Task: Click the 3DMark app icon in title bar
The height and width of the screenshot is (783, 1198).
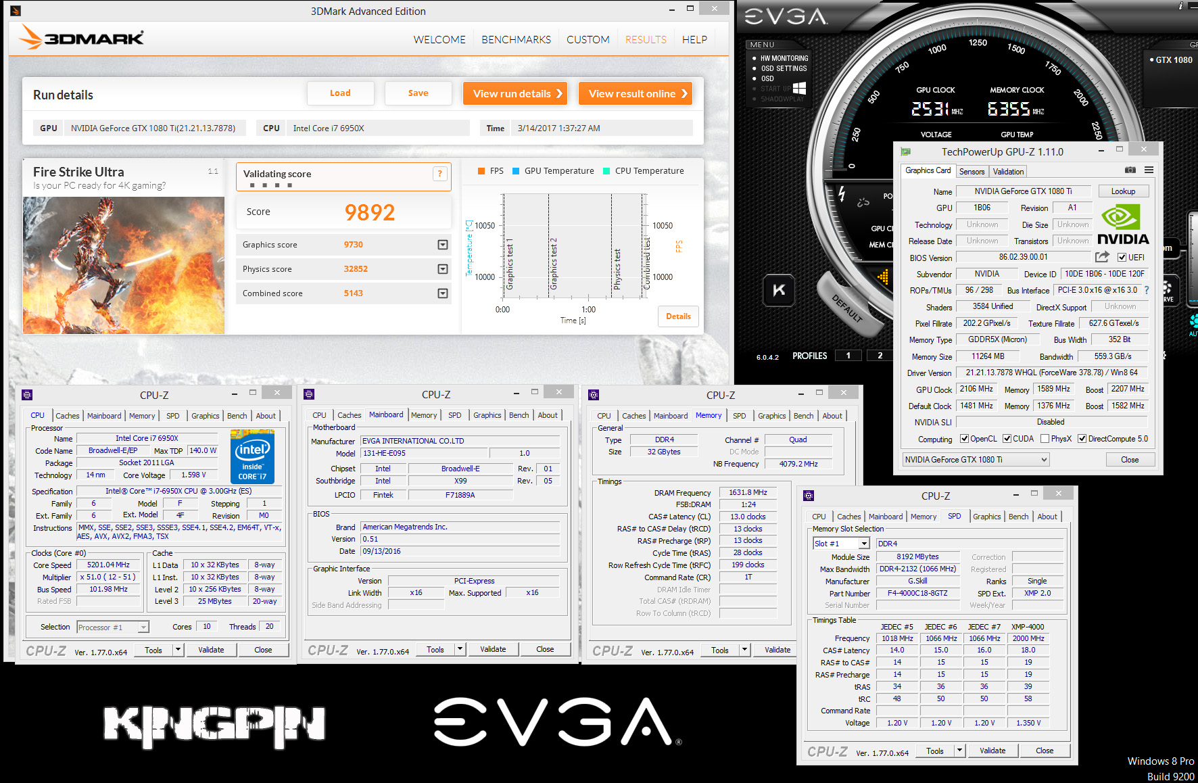Action: (16, 11)
